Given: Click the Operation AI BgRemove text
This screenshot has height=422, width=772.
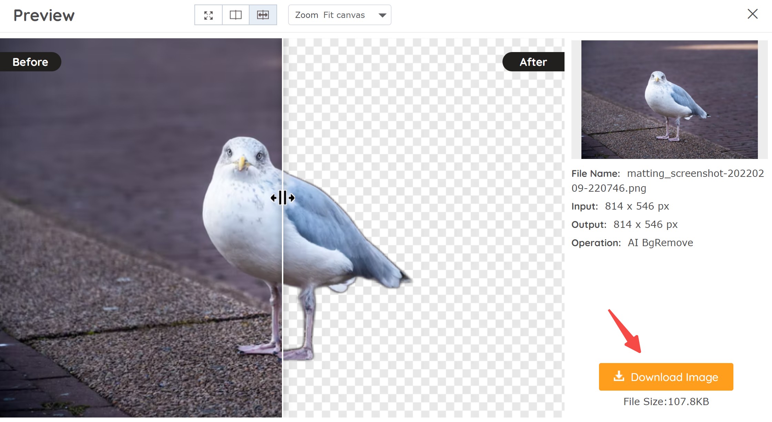Looking at the screenshot, I should [632, 243].
